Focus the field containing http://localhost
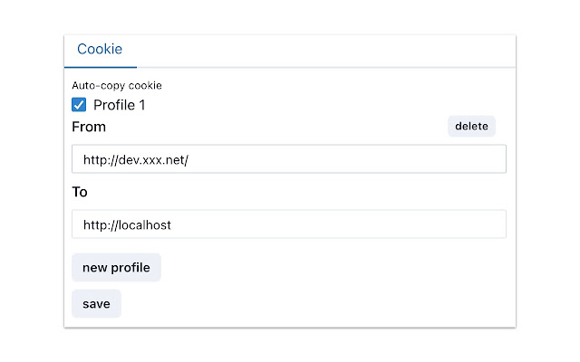Image resolution: width=580 pixels, height=362 pixels. (288, 224)
